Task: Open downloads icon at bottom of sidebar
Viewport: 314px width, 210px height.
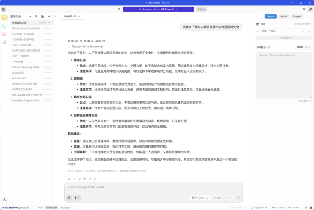Action: pyautogui.click(x=5, y=200)
